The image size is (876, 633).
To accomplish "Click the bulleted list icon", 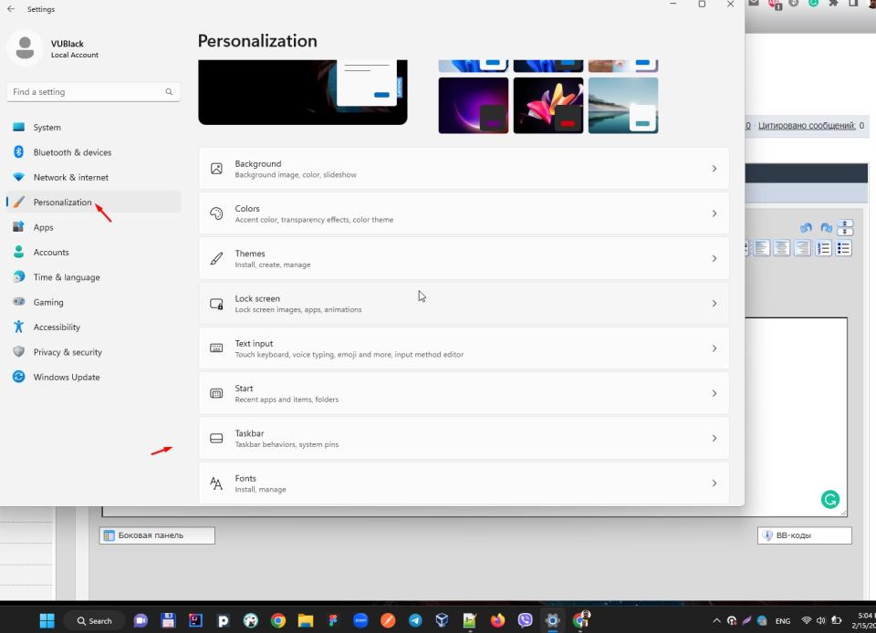I will pos(844,248).
